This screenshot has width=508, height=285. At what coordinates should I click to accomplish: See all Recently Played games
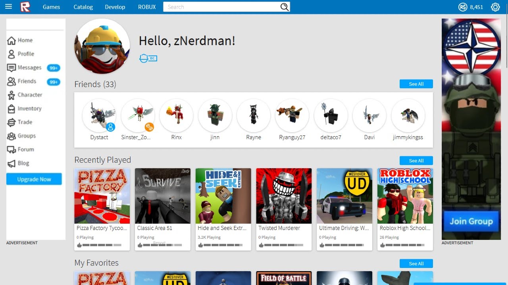click(x=416, y=161)
